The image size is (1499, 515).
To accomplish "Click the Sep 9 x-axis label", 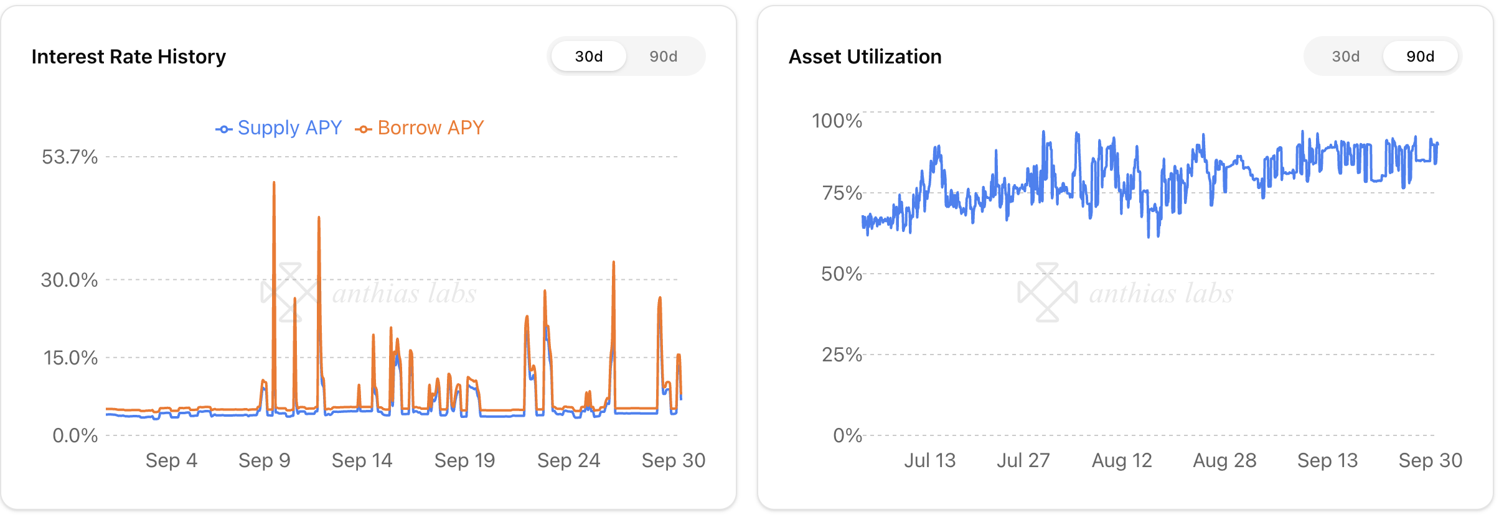I will point(265,460).
